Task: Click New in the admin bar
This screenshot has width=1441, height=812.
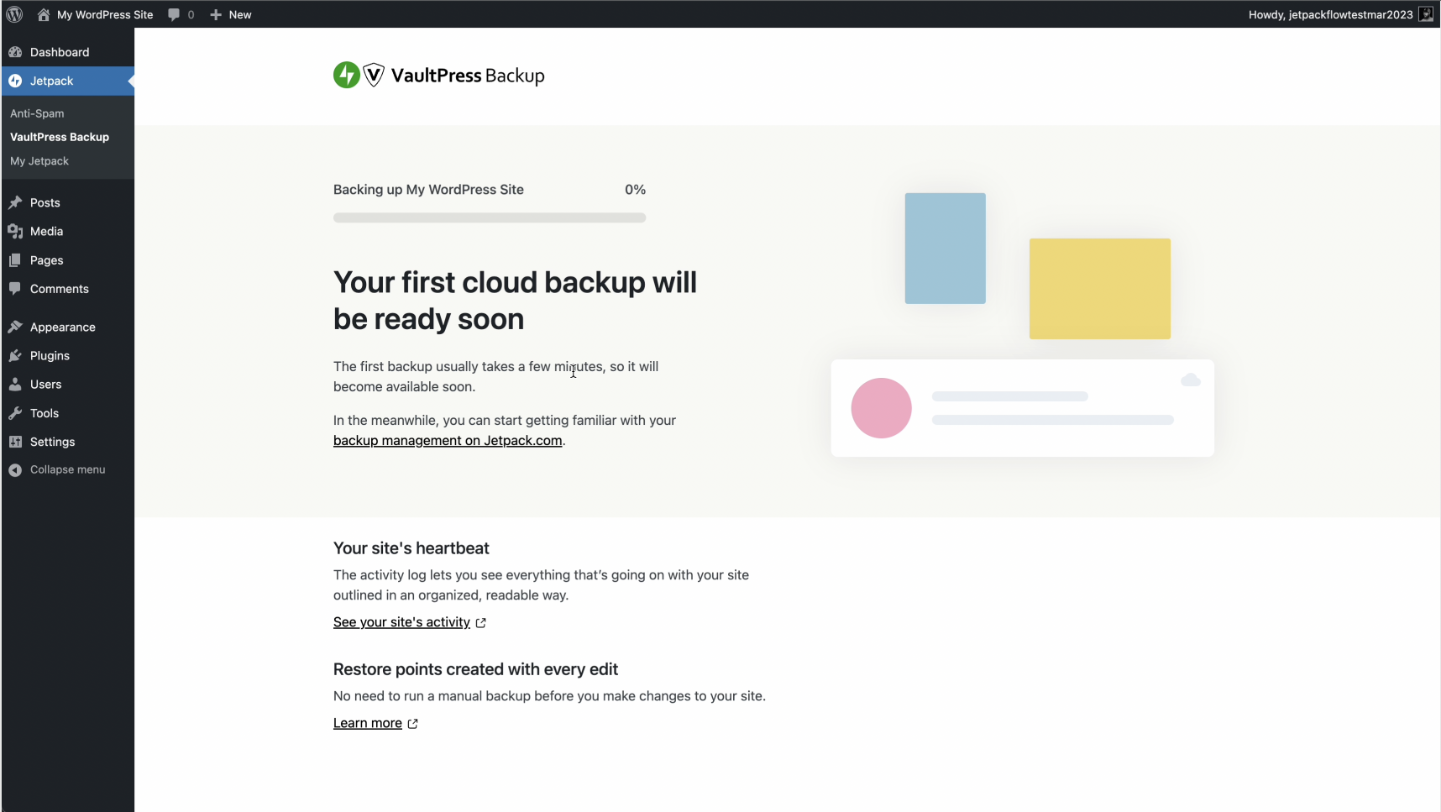Action: tap(240, 14)
